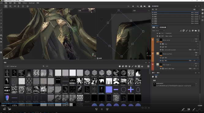
Task: Pause the video with the pause button
Action: click(102, 109)
